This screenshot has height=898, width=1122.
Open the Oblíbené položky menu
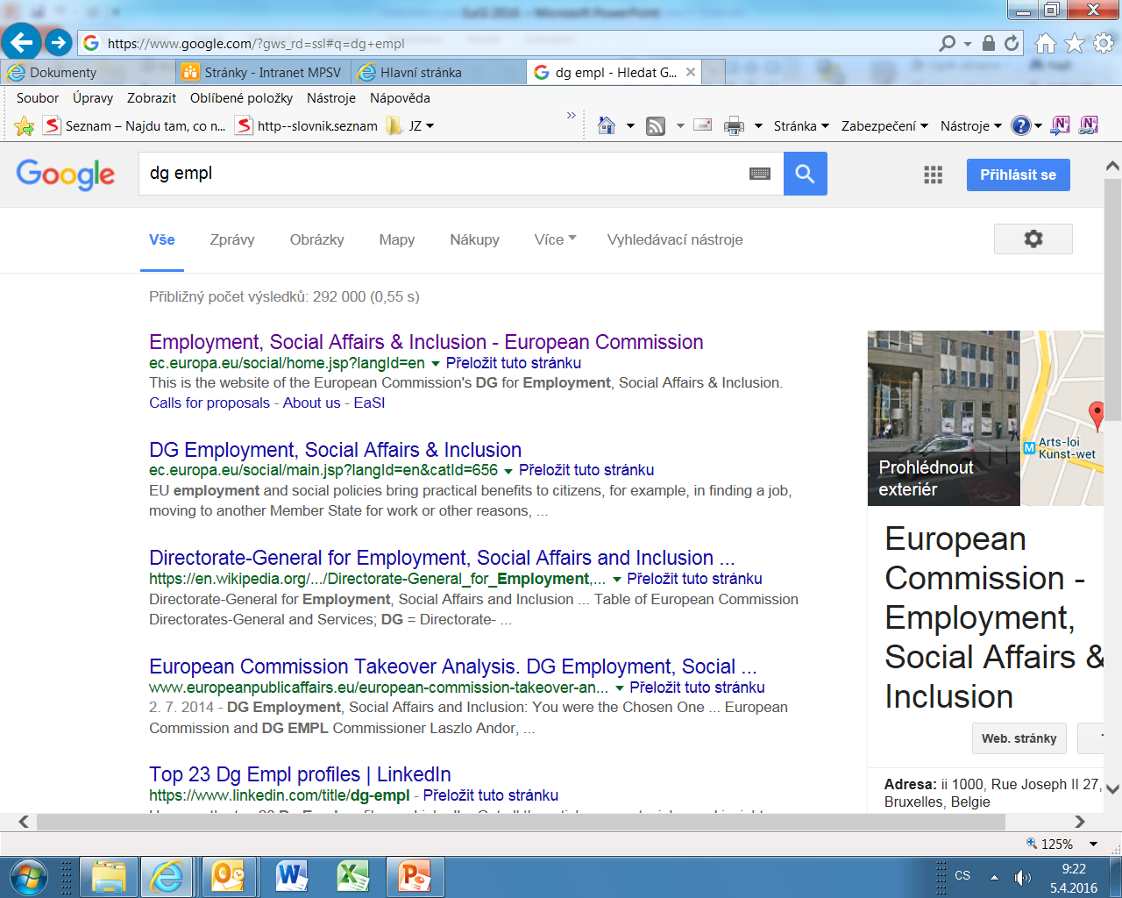coord(242,98)
